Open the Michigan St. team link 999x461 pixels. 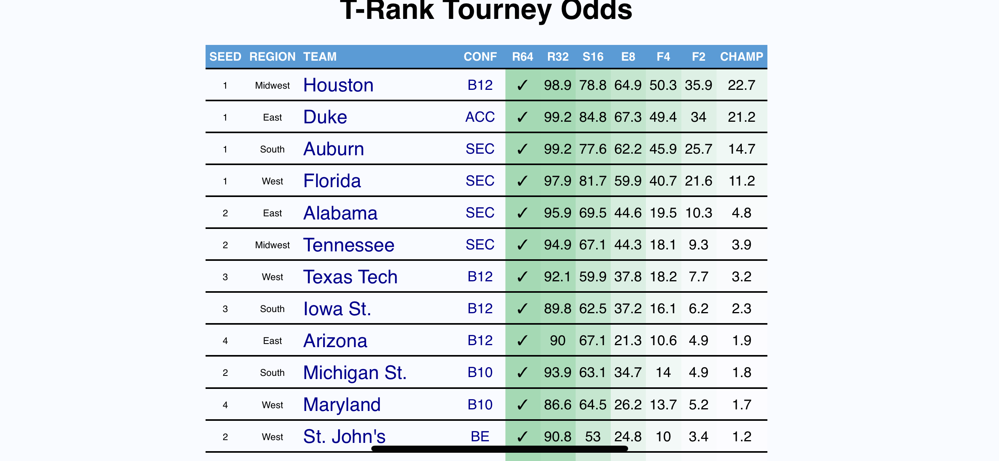coord(354,372)
